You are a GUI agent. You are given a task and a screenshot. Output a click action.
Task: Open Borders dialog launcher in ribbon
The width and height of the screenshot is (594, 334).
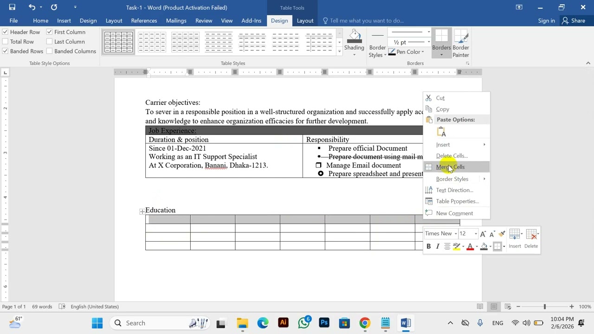click(467, 64)
